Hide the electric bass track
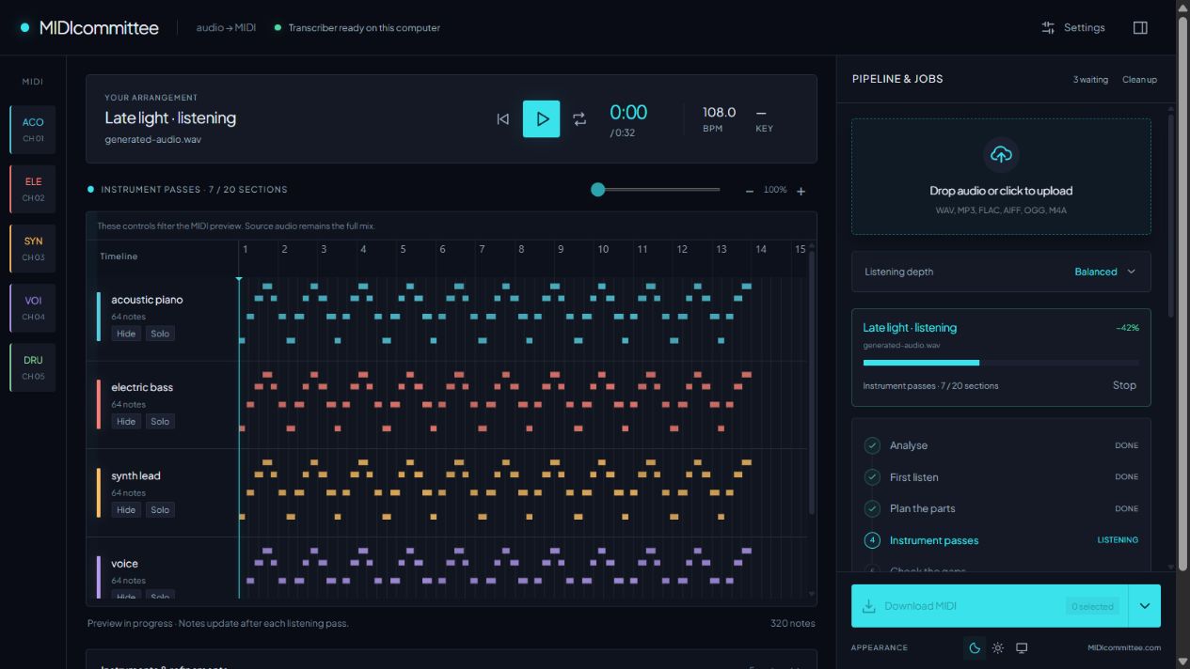1190x669 pixels. (126, 421)
